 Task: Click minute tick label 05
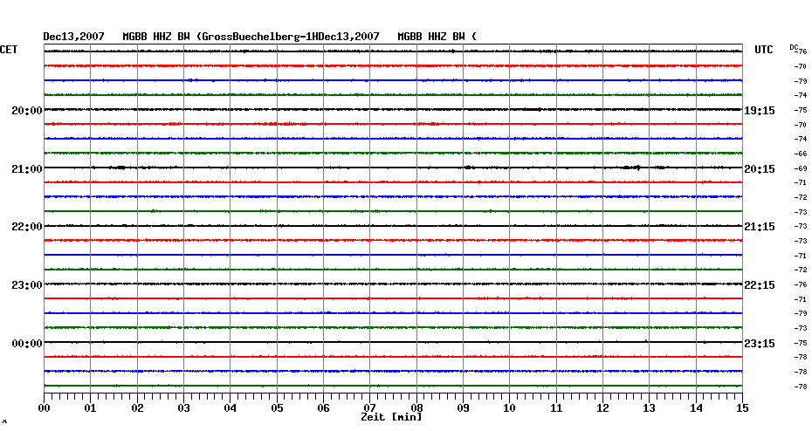277,408
